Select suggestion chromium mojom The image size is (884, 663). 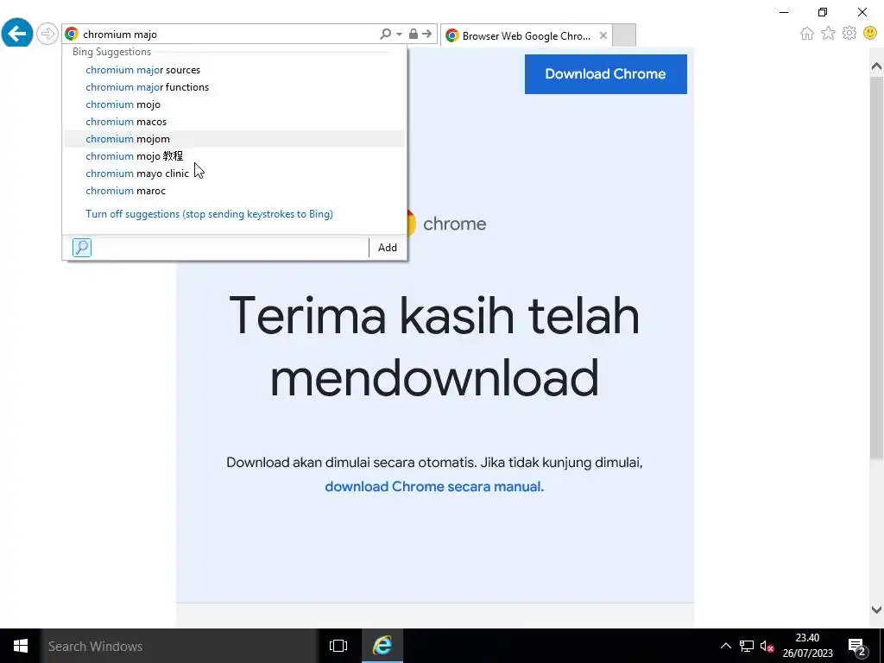pos(234,139)
